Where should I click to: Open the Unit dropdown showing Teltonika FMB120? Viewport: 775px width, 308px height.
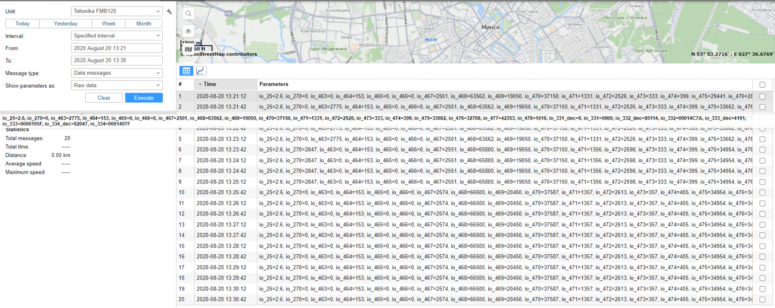[116, 11]
